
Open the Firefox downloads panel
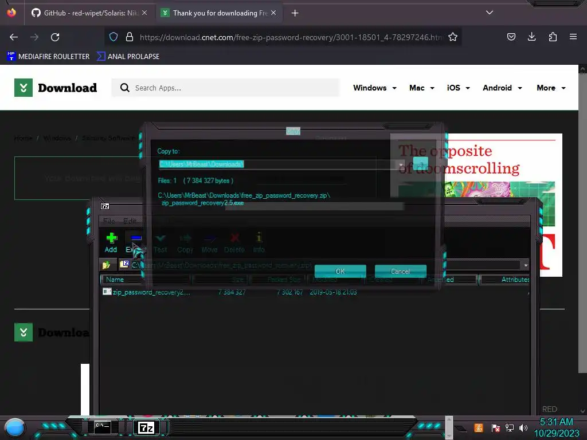click(531, 37)
